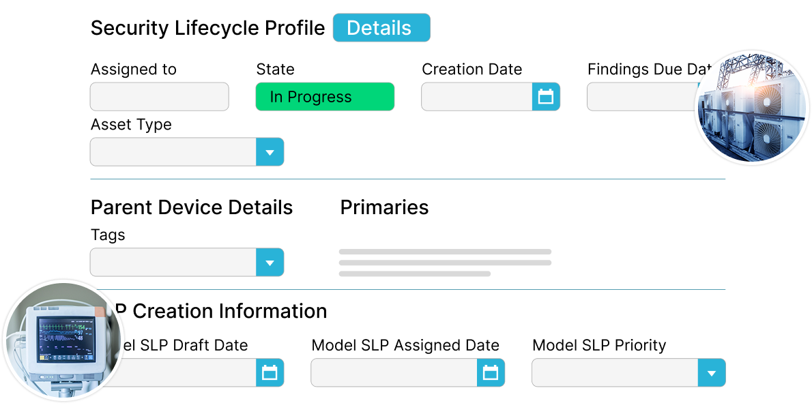Expand the Asset Type dropdown

(x=270, y=152)
